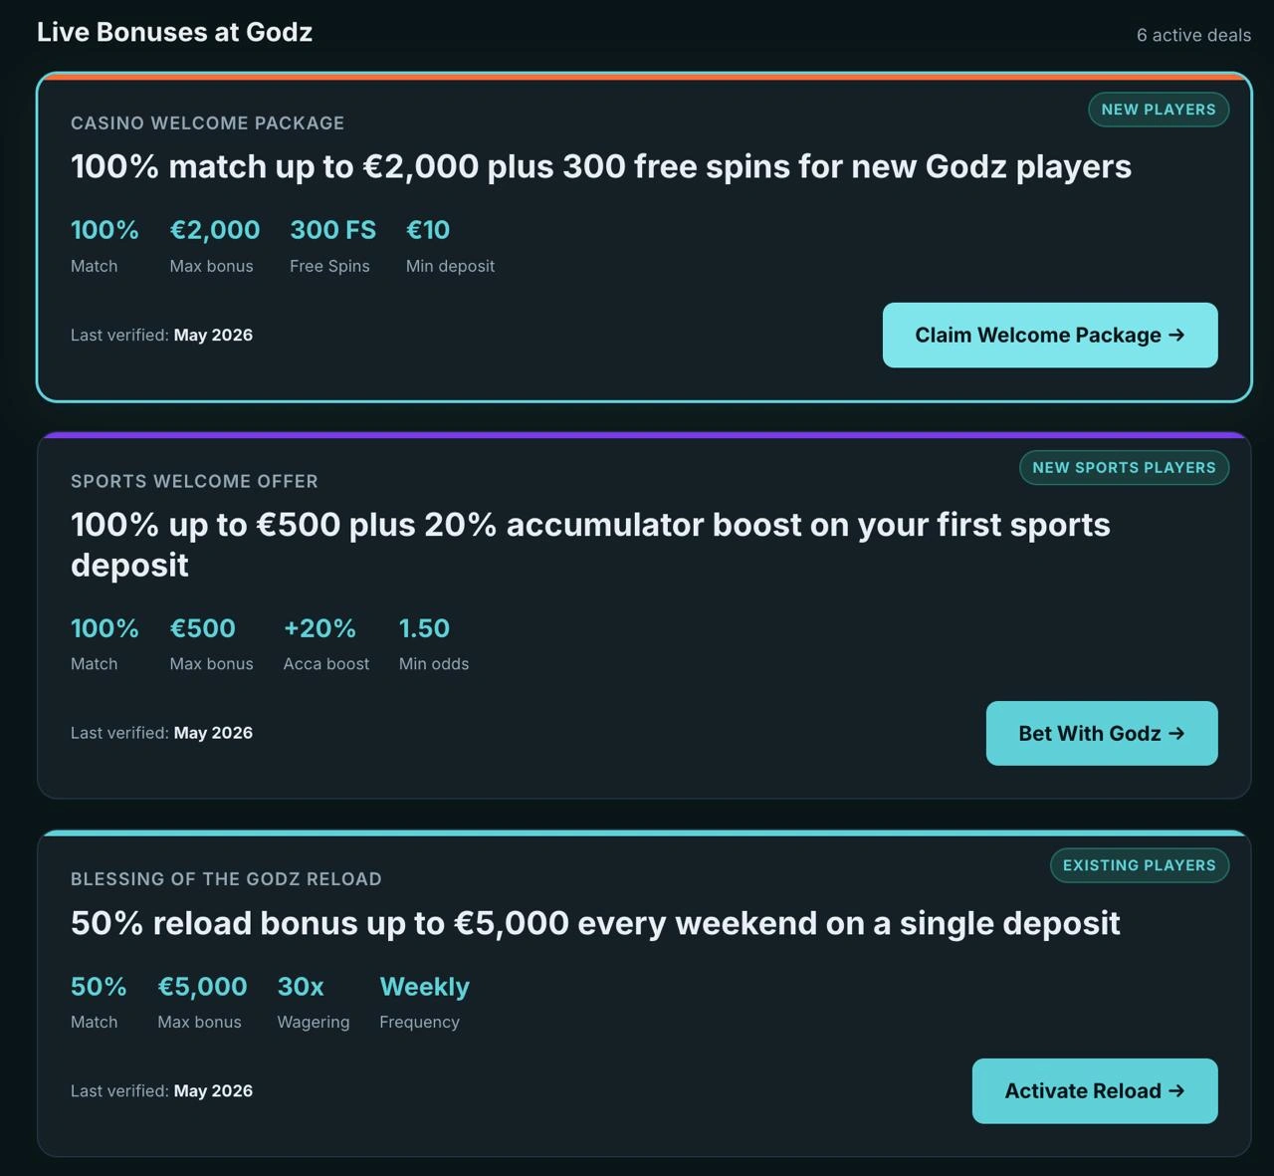
Task: Select the EXISTING PLAYERS badge
Action: pos(1140,865)
